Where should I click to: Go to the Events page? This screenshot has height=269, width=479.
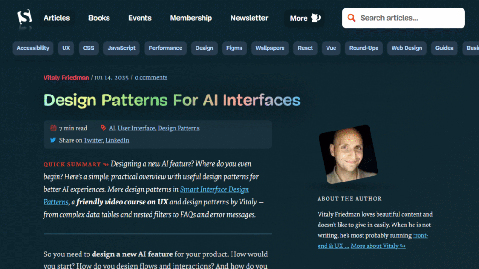point(139,18)
